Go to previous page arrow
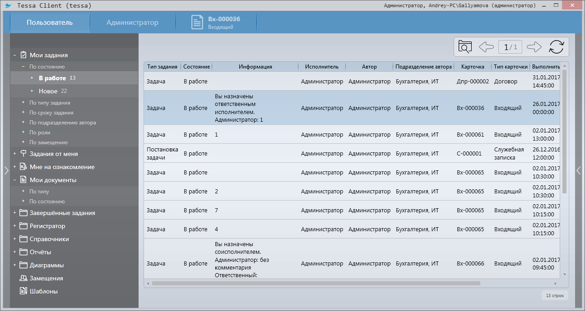The image size is (585, 311). pyautogui.click(x=486, y=47)
